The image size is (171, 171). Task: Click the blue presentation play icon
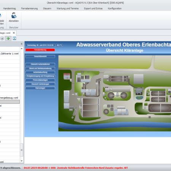click(x=14, y=38)
